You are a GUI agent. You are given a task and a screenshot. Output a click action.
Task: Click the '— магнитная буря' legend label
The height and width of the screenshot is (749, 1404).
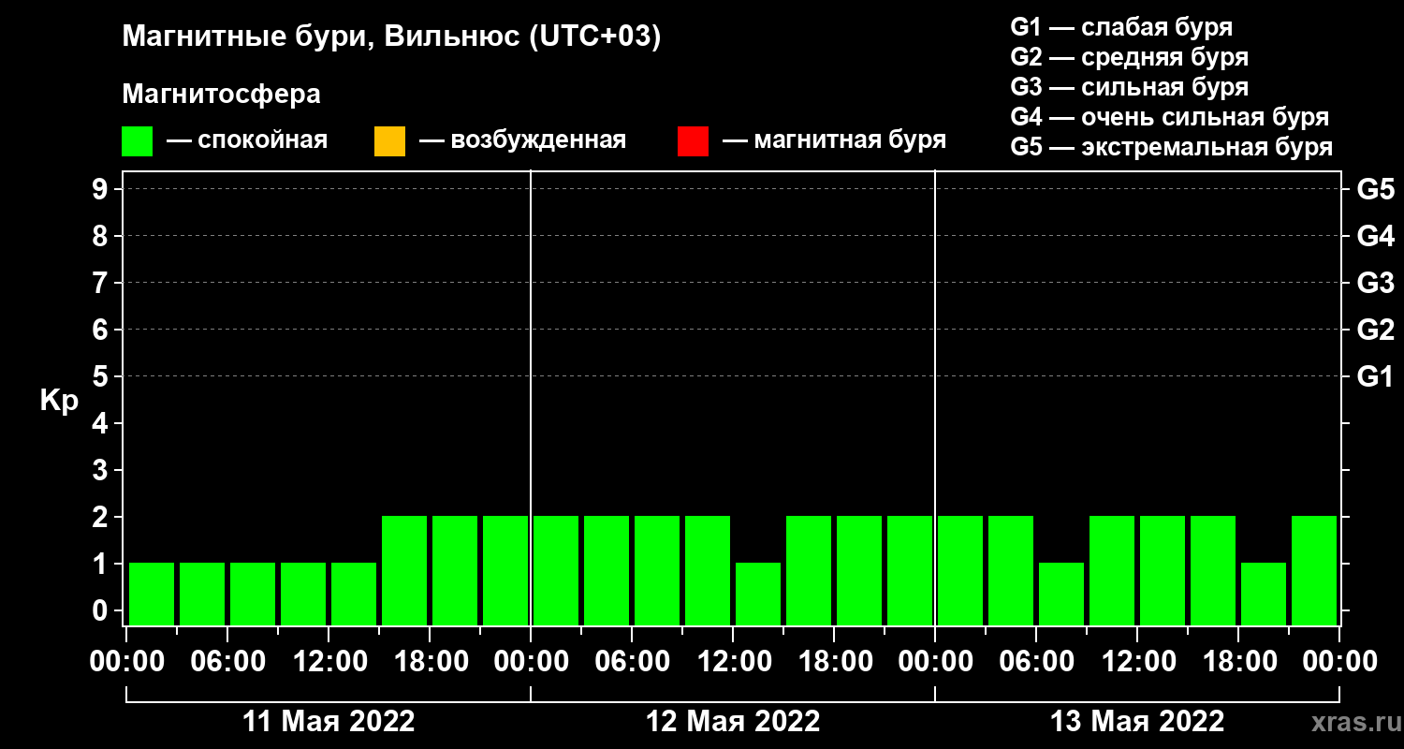point(834,140)
